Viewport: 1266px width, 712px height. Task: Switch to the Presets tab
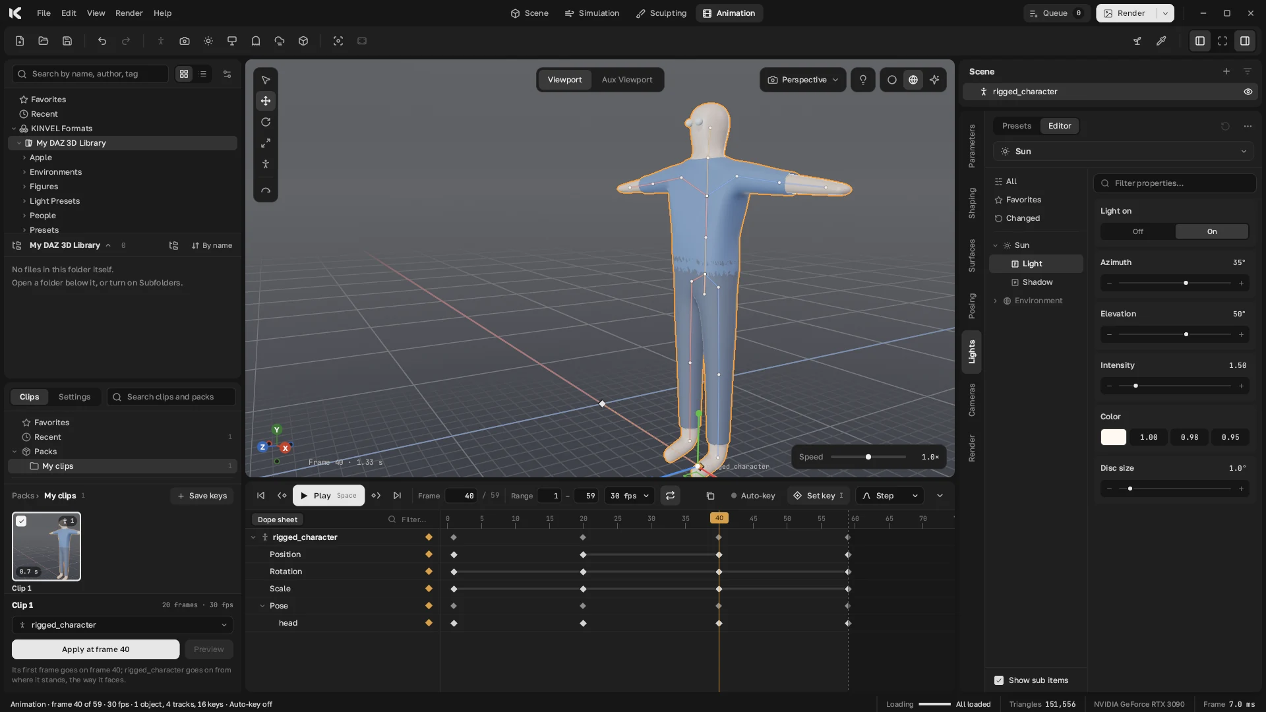(x=1016, y=126)
